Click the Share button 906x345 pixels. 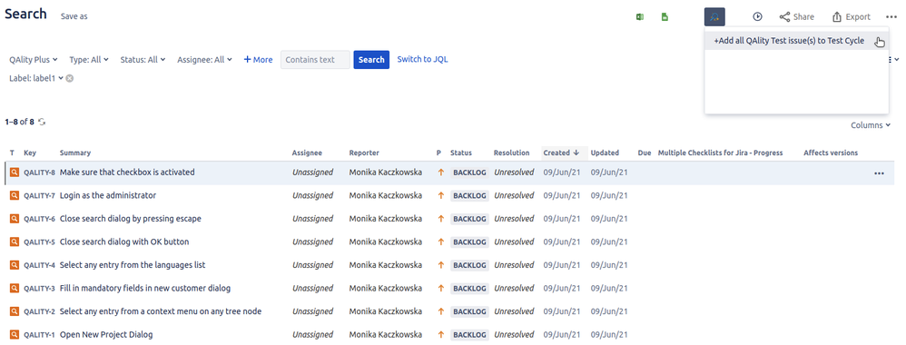pyautogui.click(x=797, y=16)
